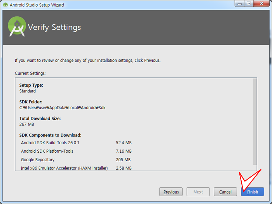Click the Android Studio logo in header

pos(17,26)
